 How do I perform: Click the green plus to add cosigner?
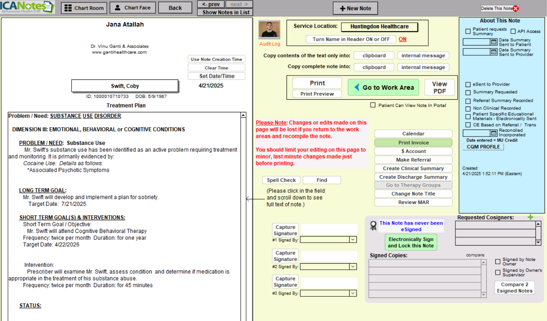[x=530, y=217]
